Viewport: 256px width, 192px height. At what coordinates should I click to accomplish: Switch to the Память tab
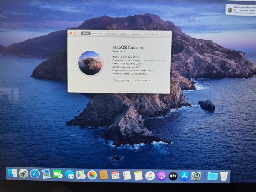123,34
